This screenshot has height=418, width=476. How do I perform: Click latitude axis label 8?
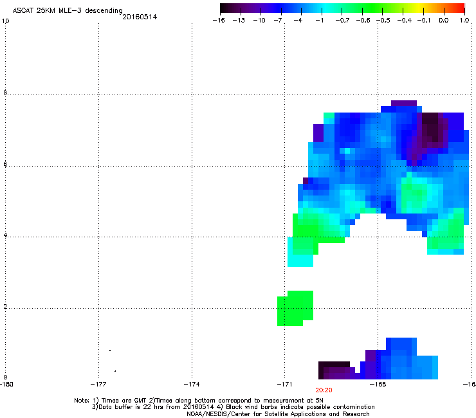click(x=5, y=93)
